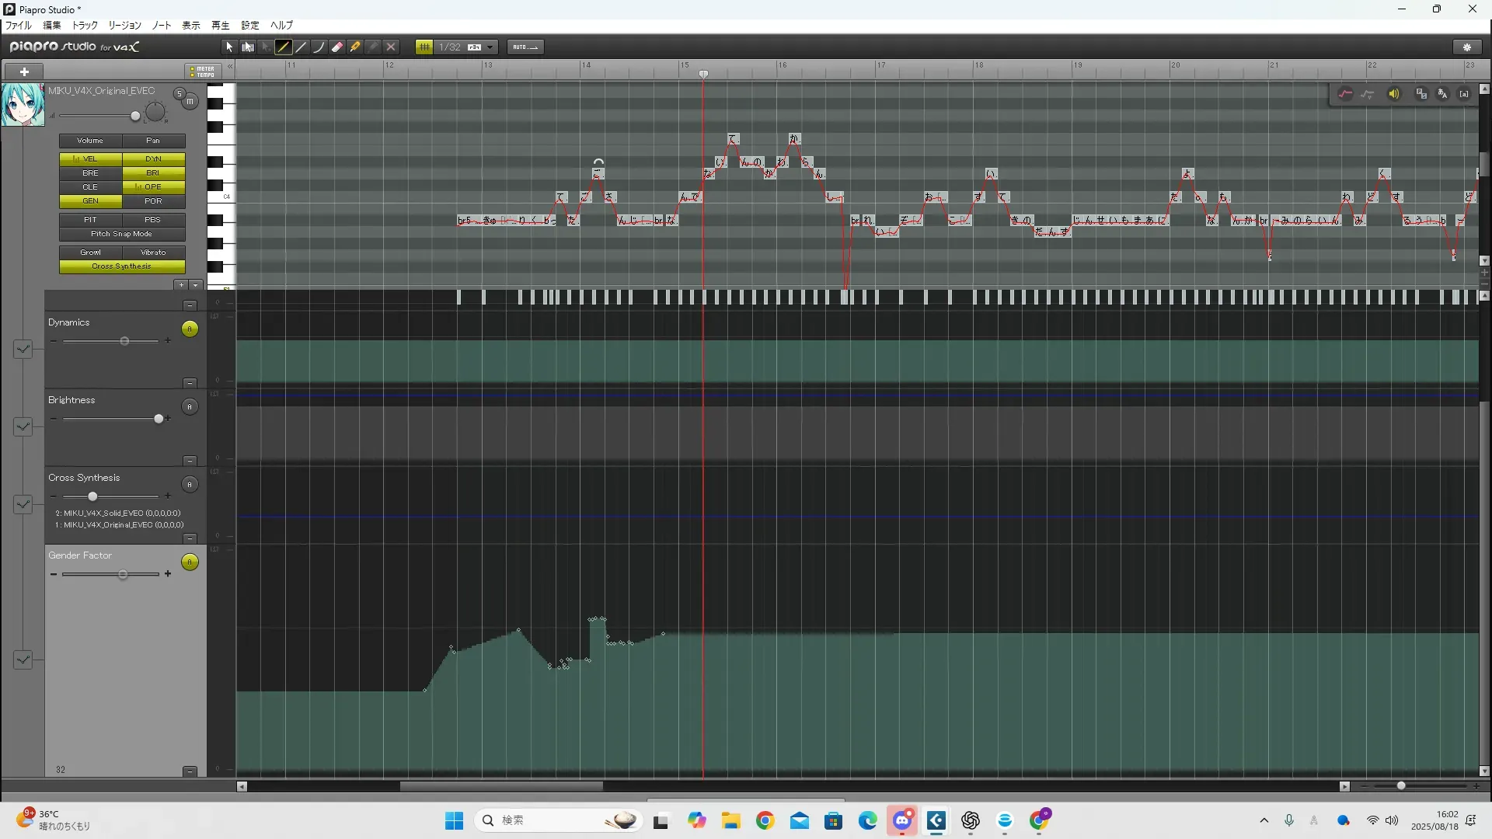Select the curve drawing tool
This screenshot has height=839, width=1492.
319,47
